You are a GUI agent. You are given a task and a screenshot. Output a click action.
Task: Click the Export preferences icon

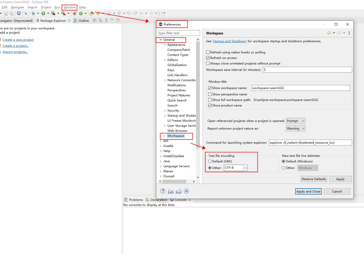tap(179, 191)
